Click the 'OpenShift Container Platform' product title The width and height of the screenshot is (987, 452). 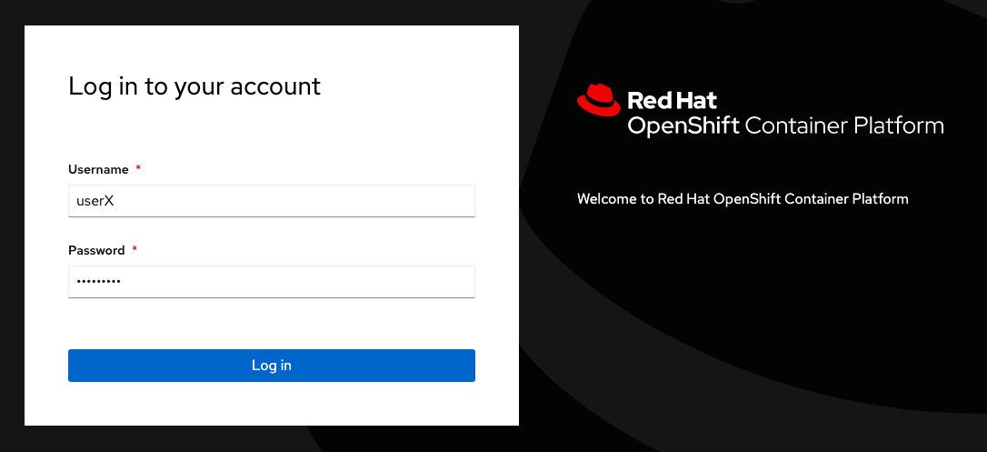click(785, 126)
